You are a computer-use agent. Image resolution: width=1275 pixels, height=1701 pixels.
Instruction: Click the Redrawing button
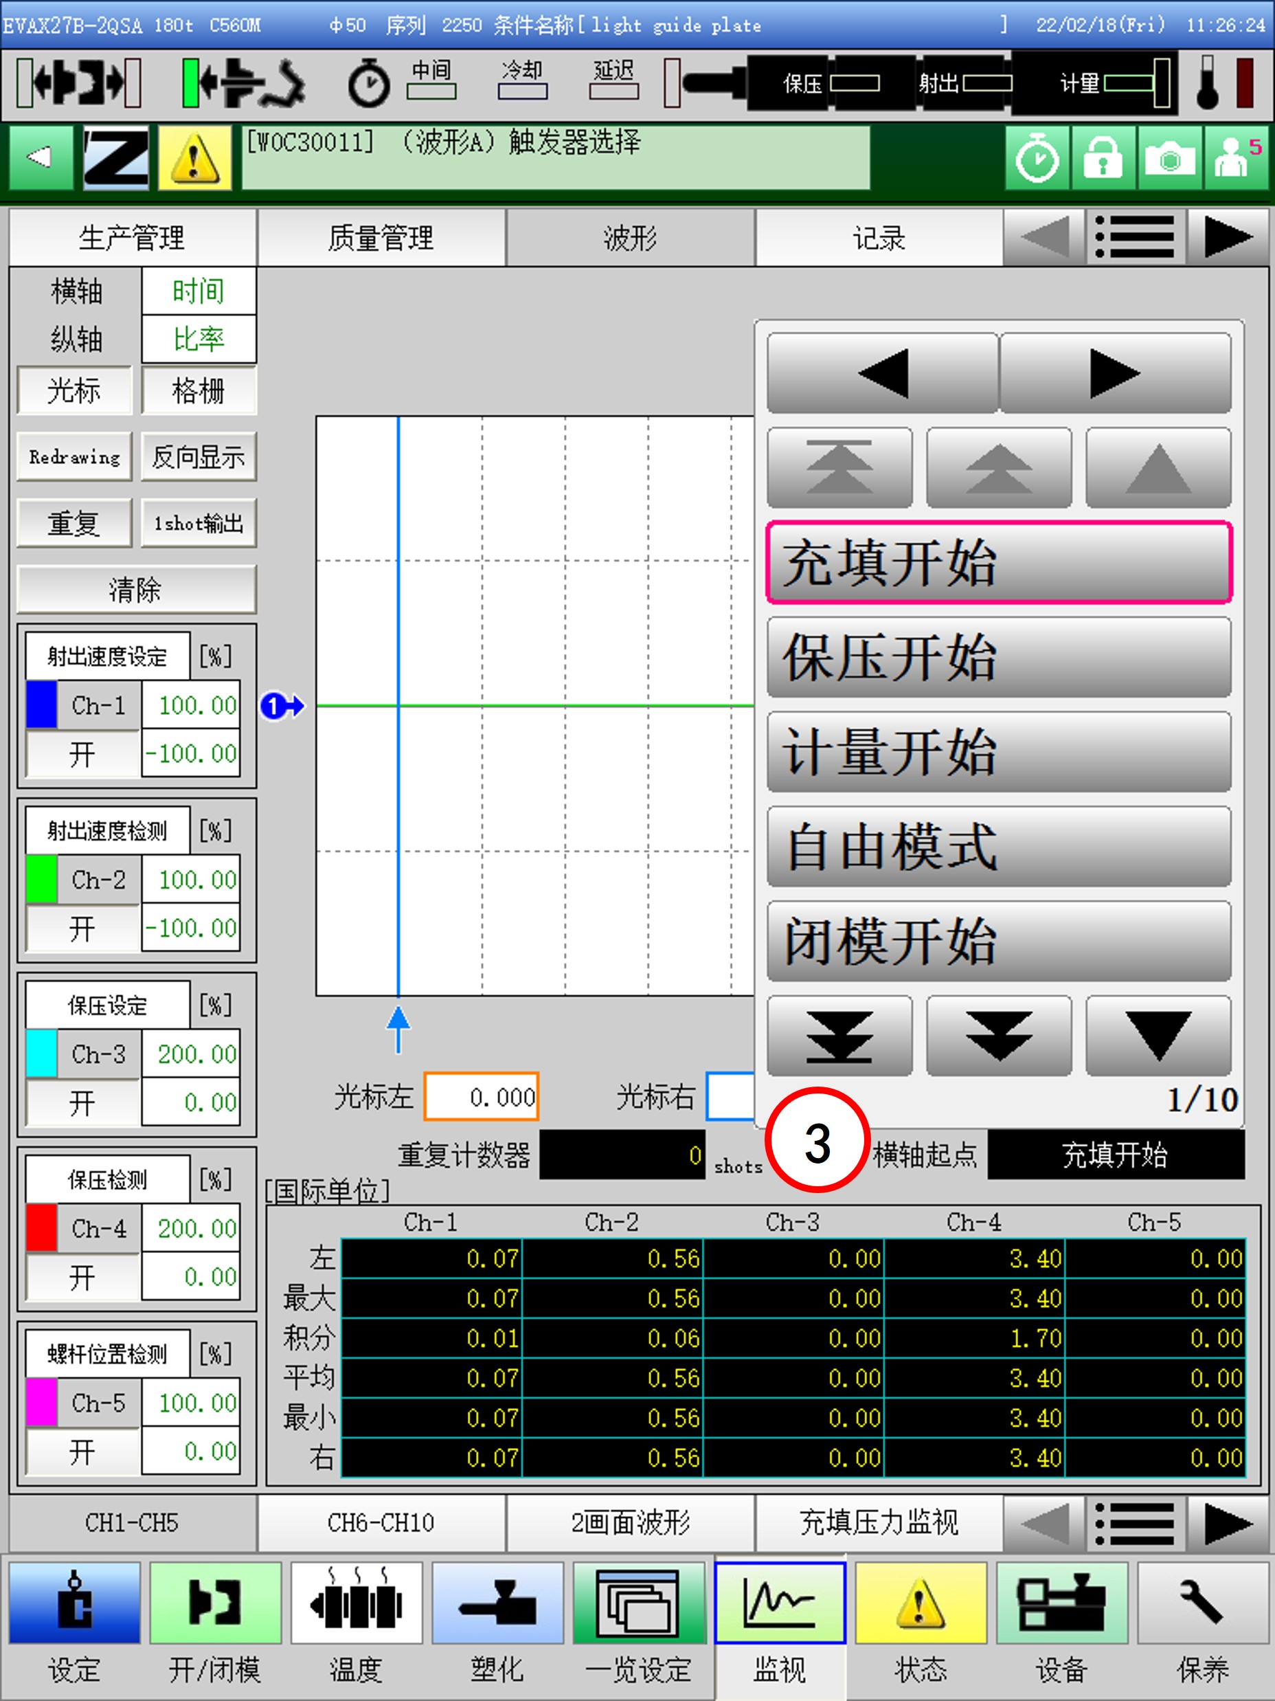[x=75, y=457]
